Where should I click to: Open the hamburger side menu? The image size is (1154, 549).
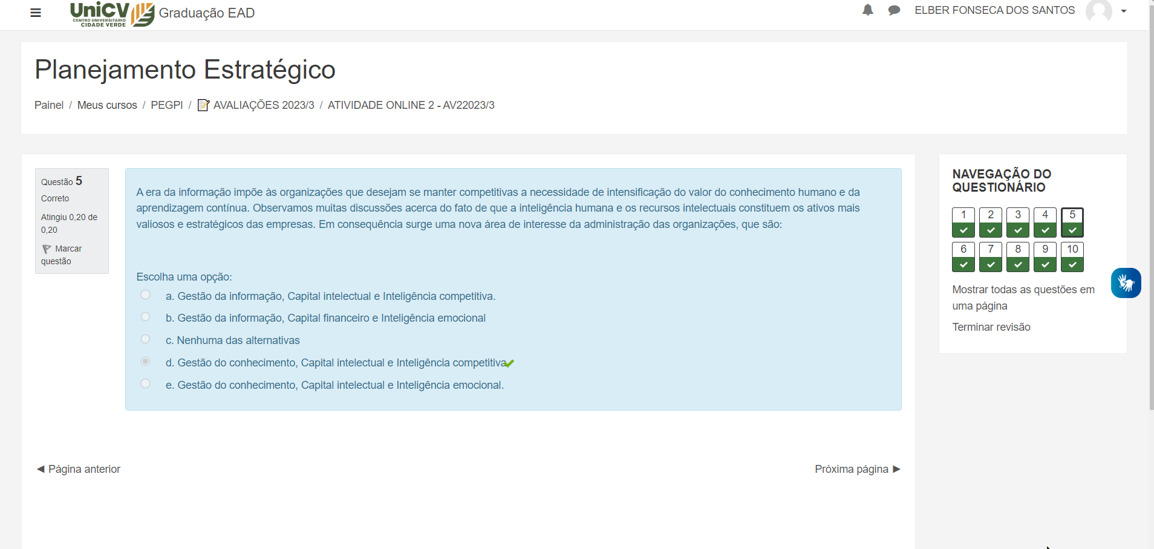coord(36,13)
